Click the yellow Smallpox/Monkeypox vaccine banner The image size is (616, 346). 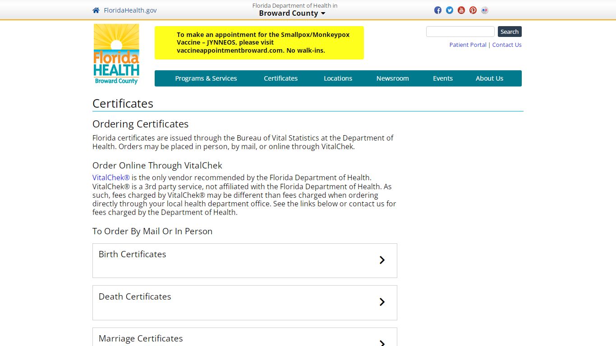[259, 43]
